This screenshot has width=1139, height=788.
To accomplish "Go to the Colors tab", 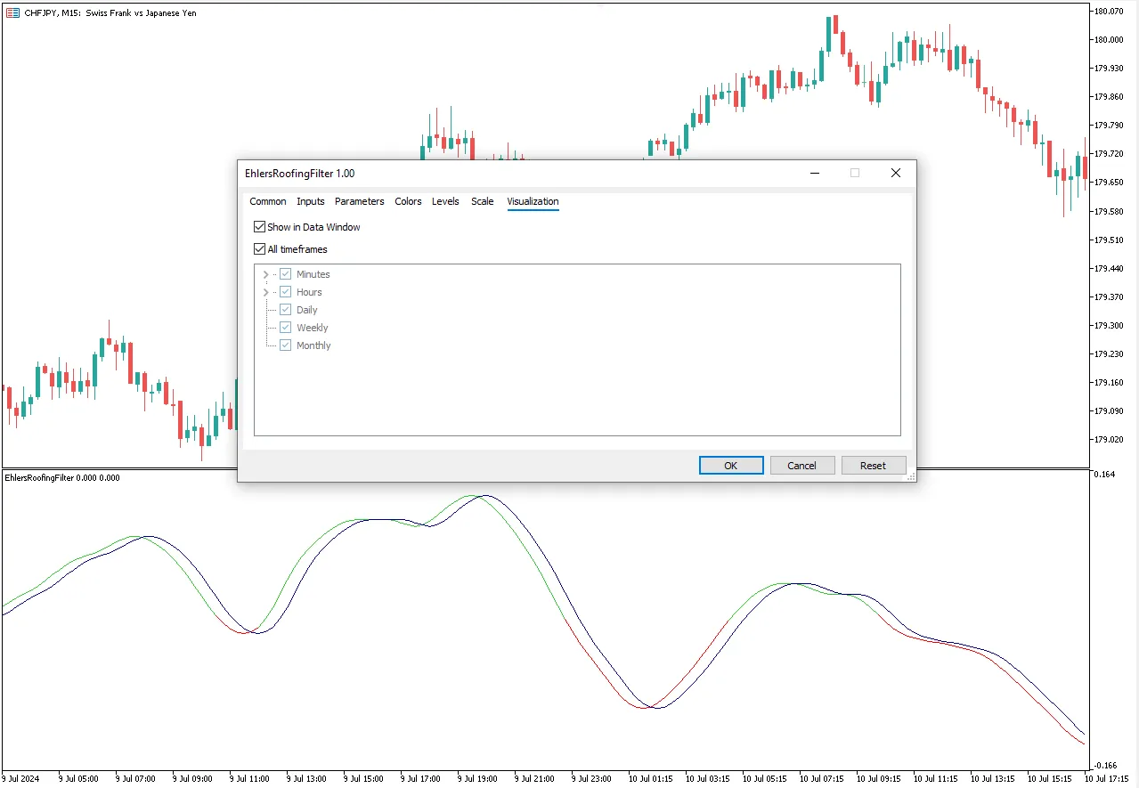I will (408, 201).
